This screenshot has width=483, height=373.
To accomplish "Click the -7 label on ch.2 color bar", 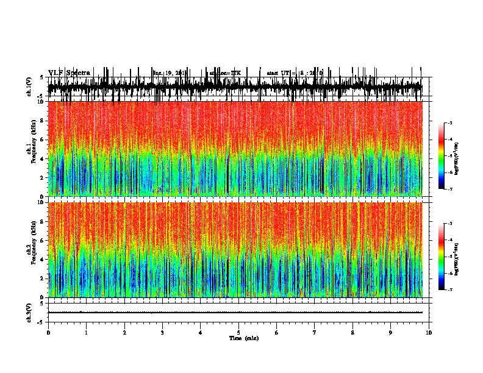I will tap(449, 290).
